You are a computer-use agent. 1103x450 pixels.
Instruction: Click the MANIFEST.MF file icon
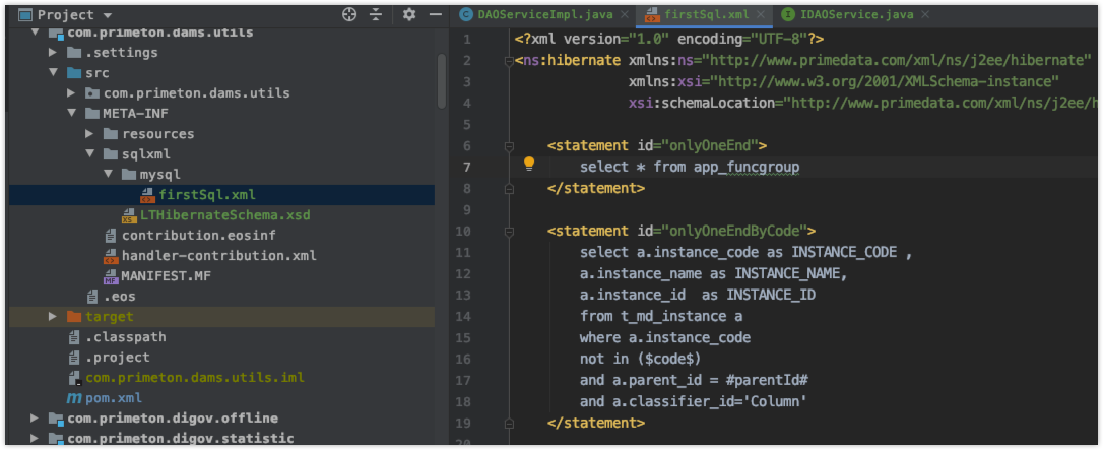pyautogui.click(x=111, y=276)
